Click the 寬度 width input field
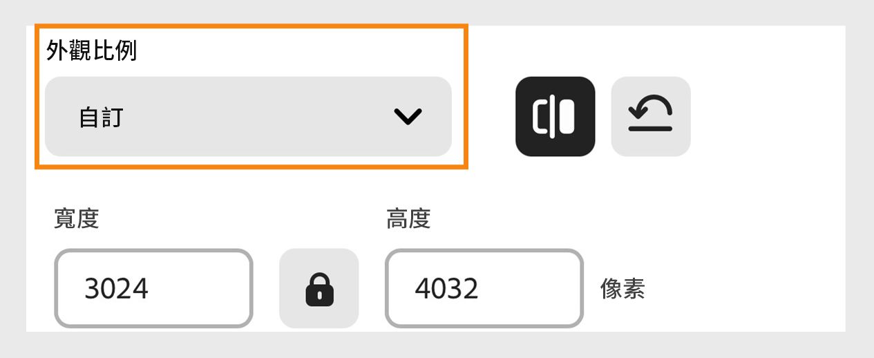874x358 pixels. coord(153,288)
